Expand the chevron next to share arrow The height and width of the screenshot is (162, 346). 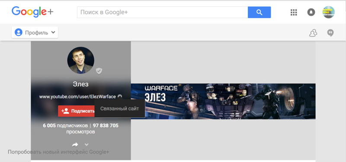(86, 145)
